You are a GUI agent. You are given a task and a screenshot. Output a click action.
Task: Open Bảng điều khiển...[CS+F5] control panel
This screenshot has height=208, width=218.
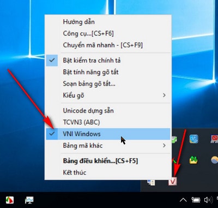coord(108,161)
